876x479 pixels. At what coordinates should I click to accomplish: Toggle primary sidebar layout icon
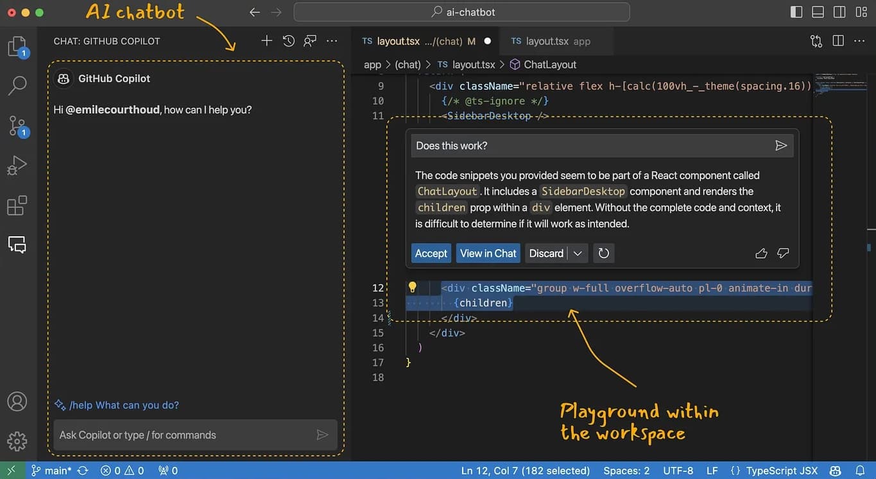pyautogui.click(x=796, y=12)
